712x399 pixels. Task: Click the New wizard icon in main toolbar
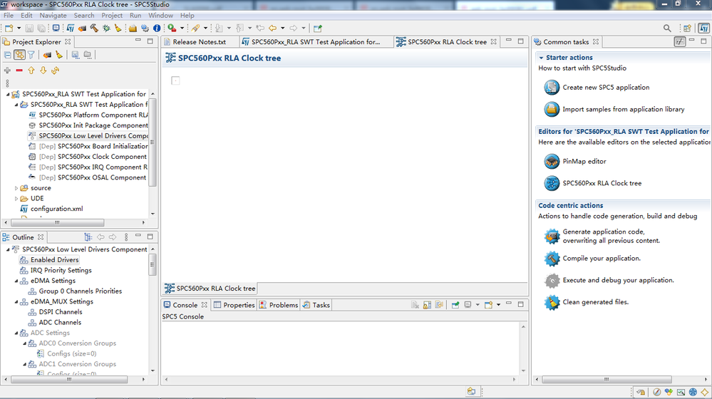click(9, 28)
